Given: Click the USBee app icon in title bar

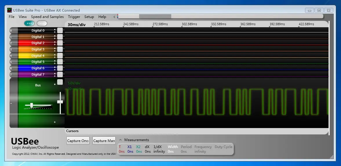Looking at the screenshot, I should [10, 10].
